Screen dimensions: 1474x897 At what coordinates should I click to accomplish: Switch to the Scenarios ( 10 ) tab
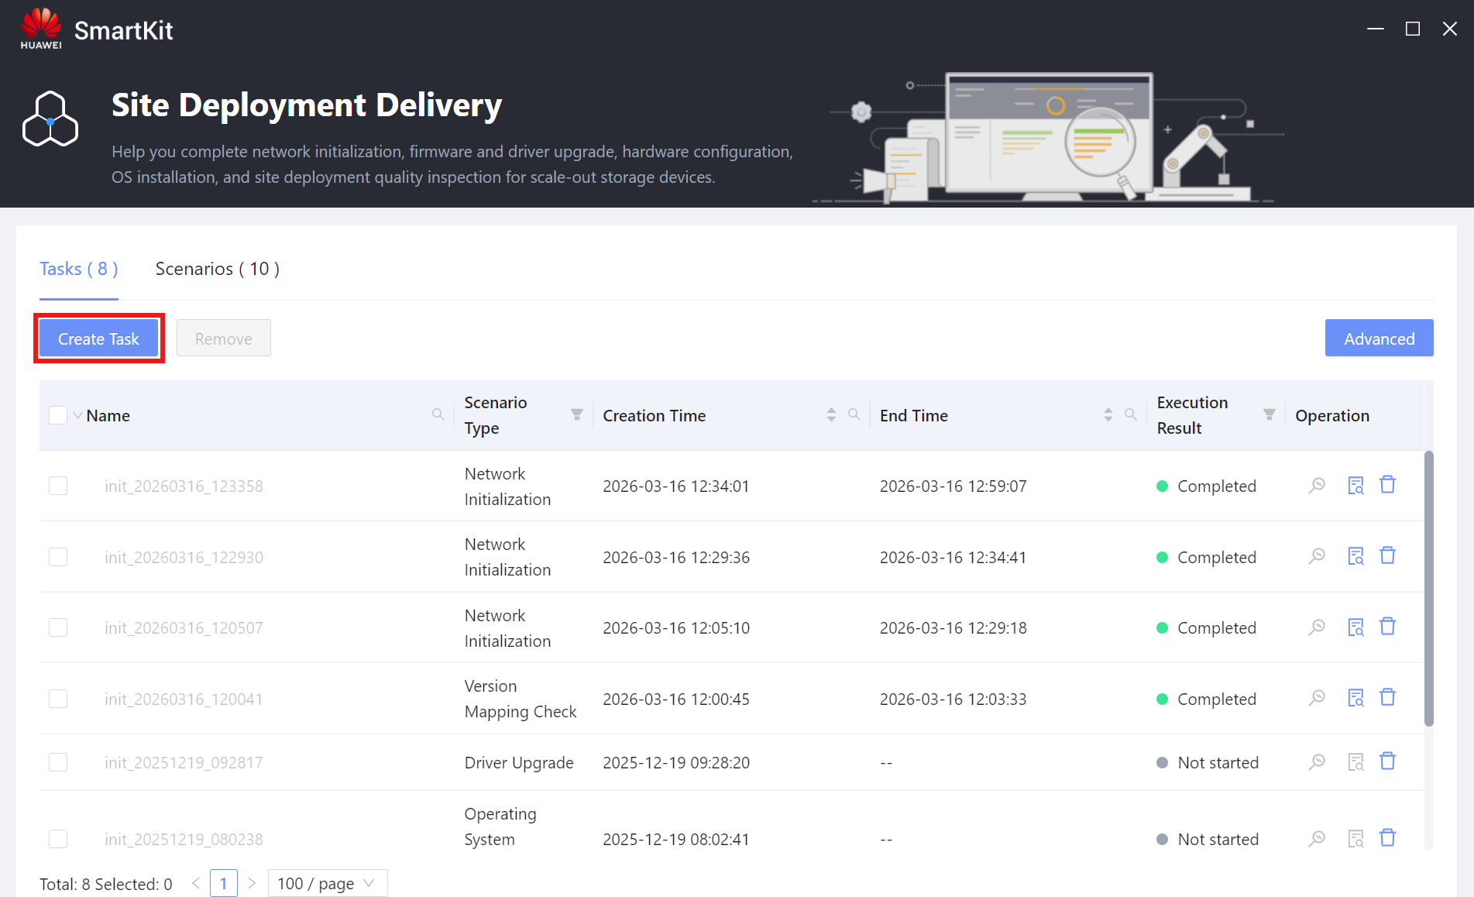click(217, 269)
